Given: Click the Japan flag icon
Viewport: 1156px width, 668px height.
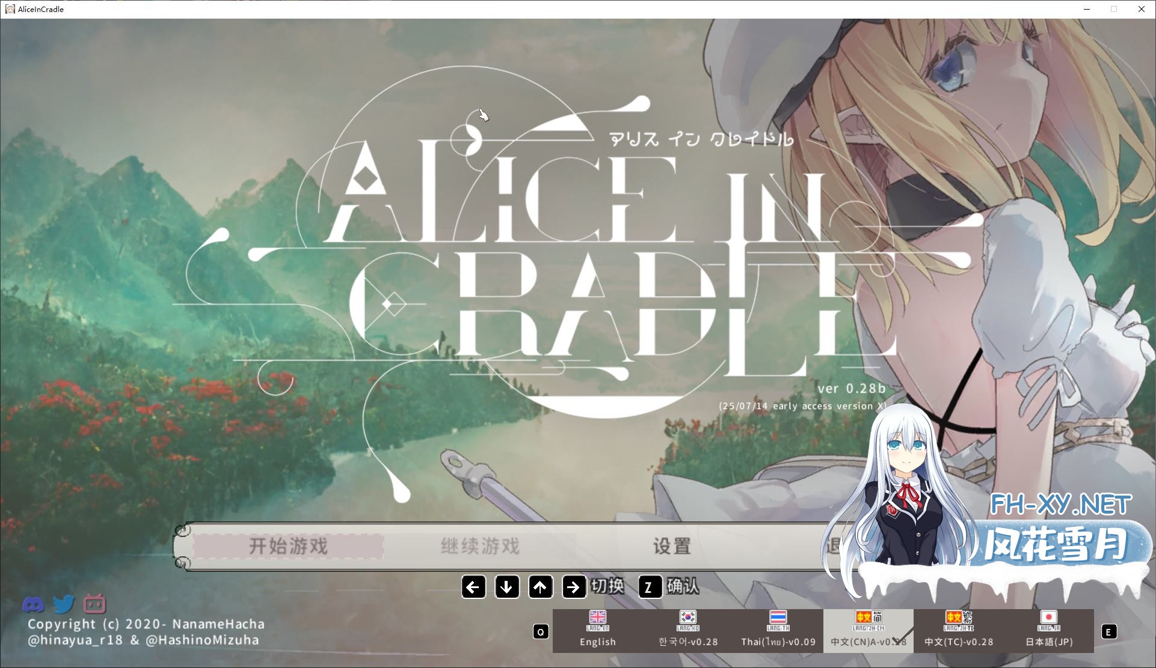Looking at the screenshot, I should [1049, 617].
